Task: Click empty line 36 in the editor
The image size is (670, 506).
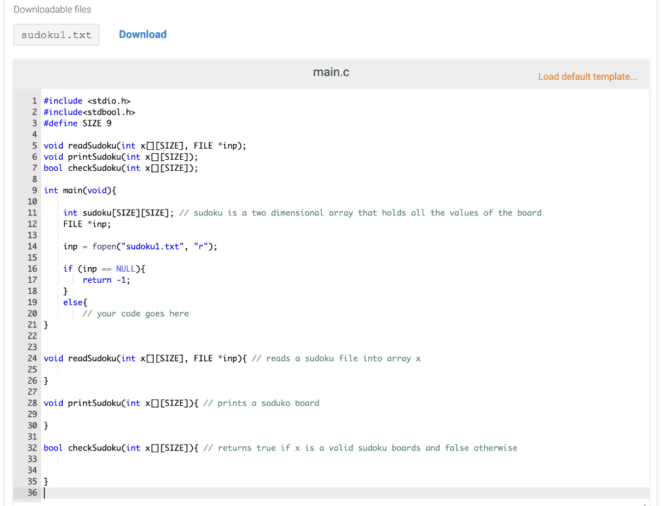Action: [345, 493]
